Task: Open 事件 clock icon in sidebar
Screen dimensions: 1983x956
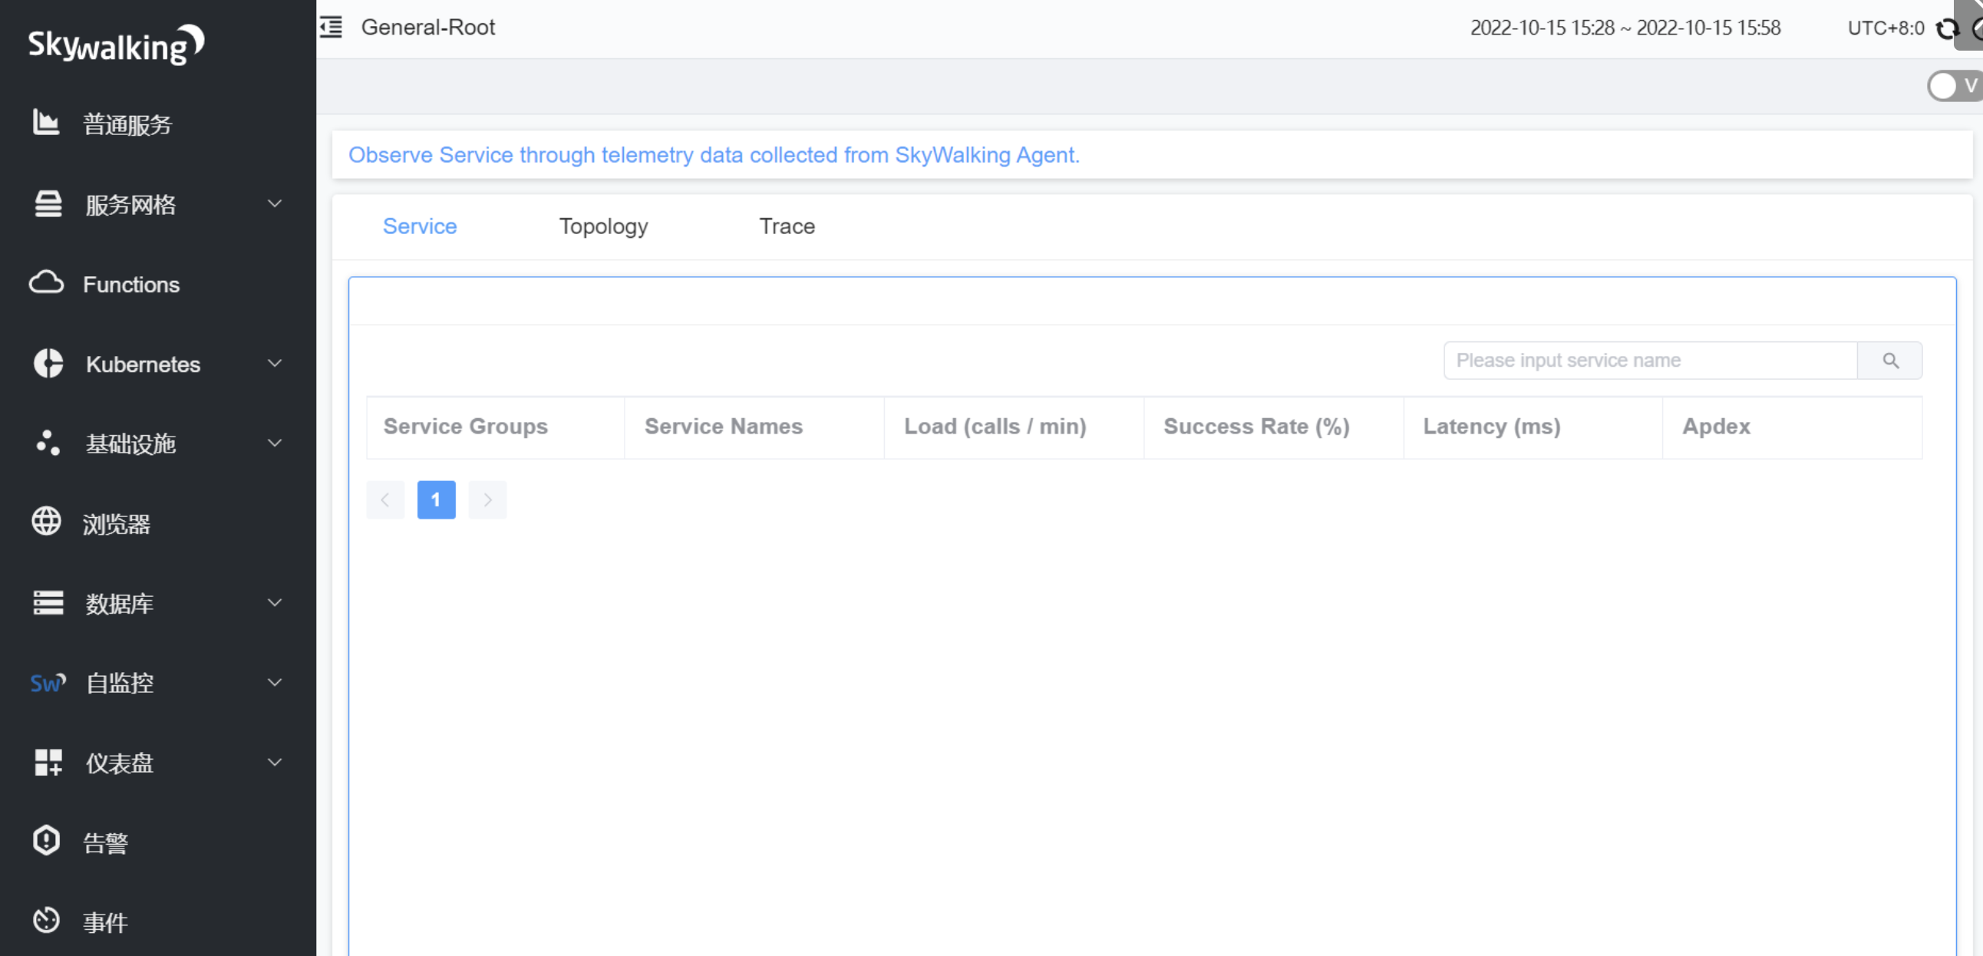Action: click(46, 921)
